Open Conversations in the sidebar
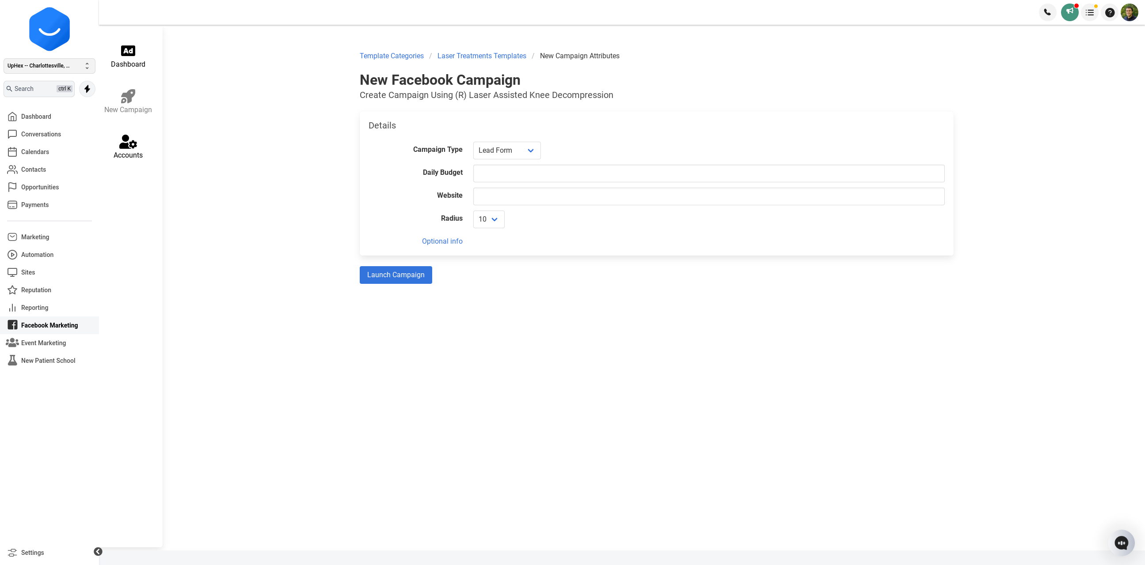The height and width of the screenshot is (565, 1145). click(x=49, y=134)
